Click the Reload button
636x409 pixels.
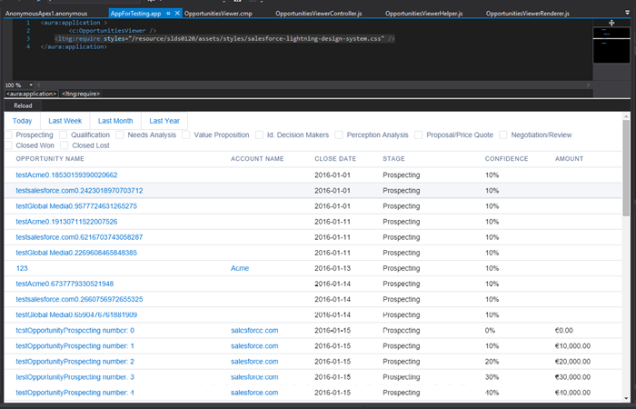23,105
